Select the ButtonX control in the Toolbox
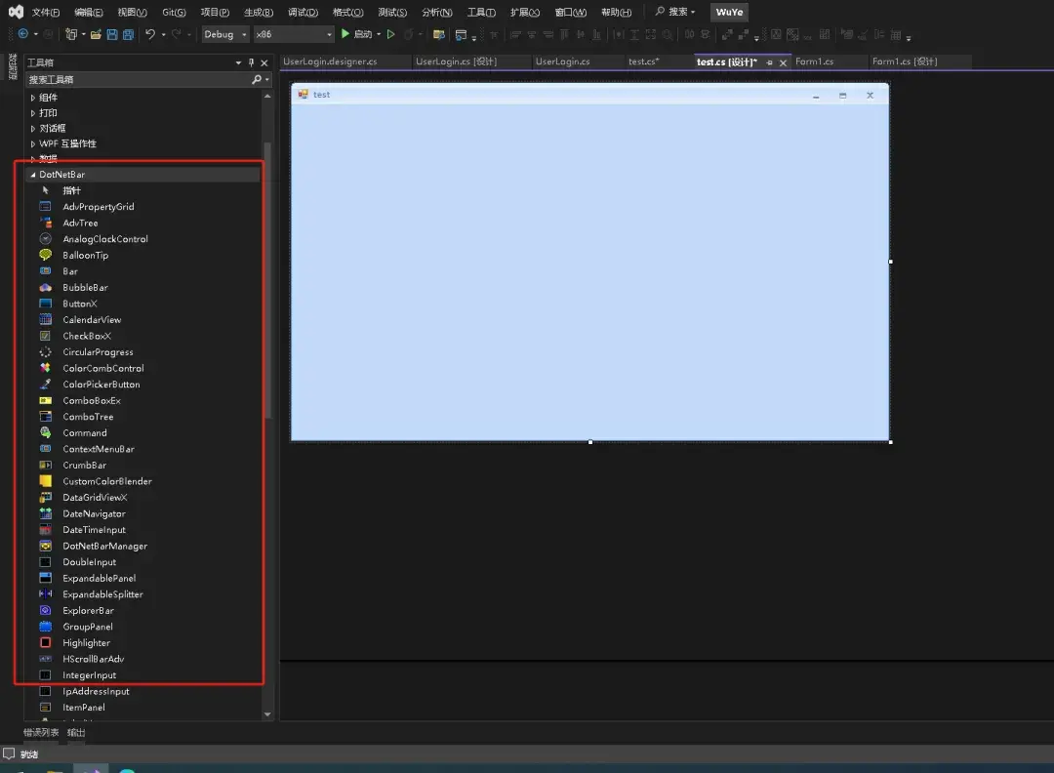Image resolution: width=1054 pixels, height=773 pixels. tap(81, 303)
